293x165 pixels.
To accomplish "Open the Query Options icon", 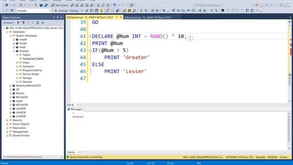I will [97, 11].
